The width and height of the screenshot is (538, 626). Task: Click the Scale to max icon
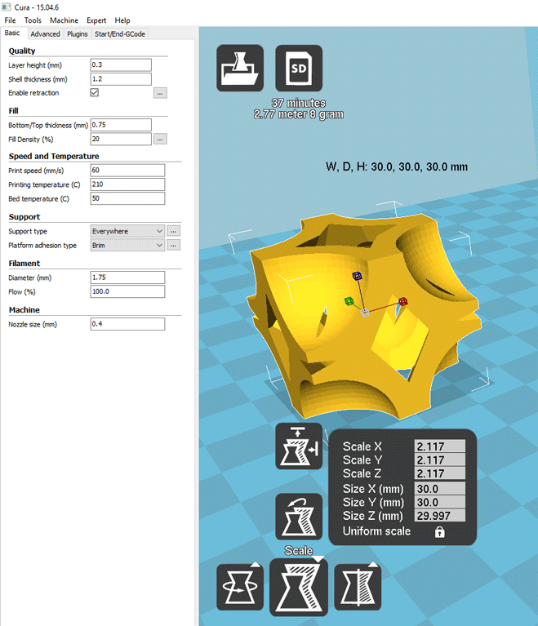[299, 446]
